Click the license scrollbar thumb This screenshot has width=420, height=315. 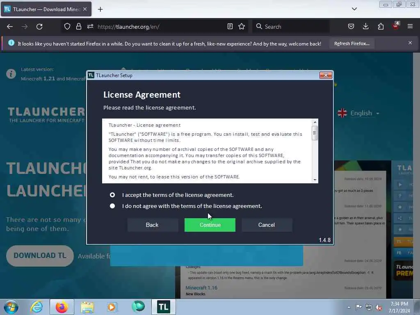[315, 133]
